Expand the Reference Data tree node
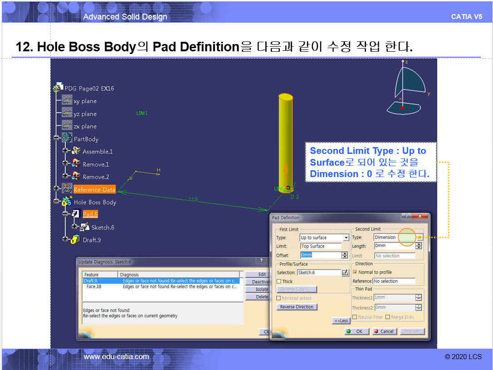 tap(56, 188)
